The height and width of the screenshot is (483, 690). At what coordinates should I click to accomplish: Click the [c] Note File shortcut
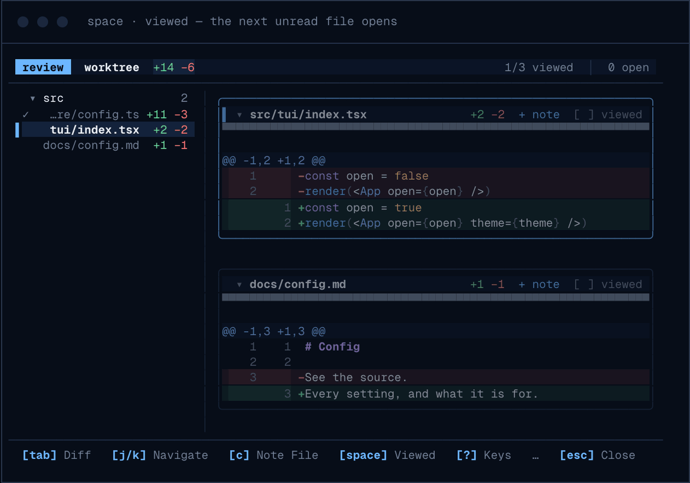click(x=273, y=455)
